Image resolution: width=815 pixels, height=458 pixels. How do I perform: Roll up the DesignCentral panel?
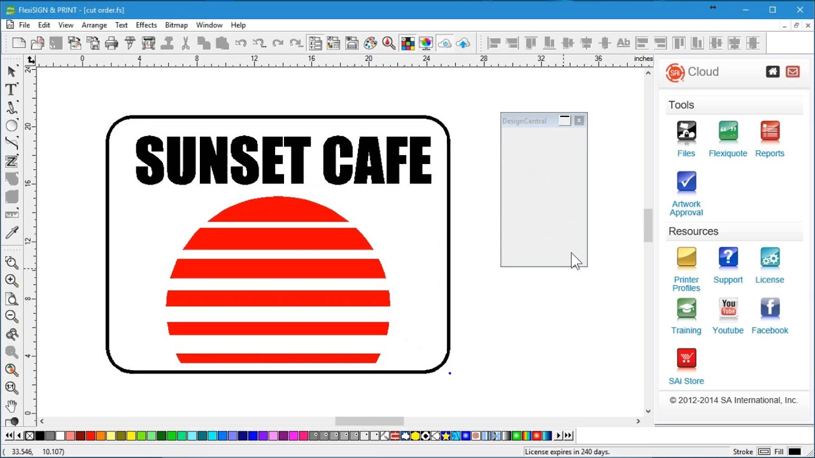click(x=565, y=121)
